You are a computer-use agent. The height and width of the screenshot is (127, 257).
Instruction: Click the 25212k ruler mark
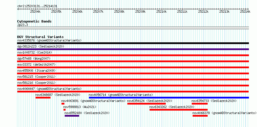tap(203, 12)
